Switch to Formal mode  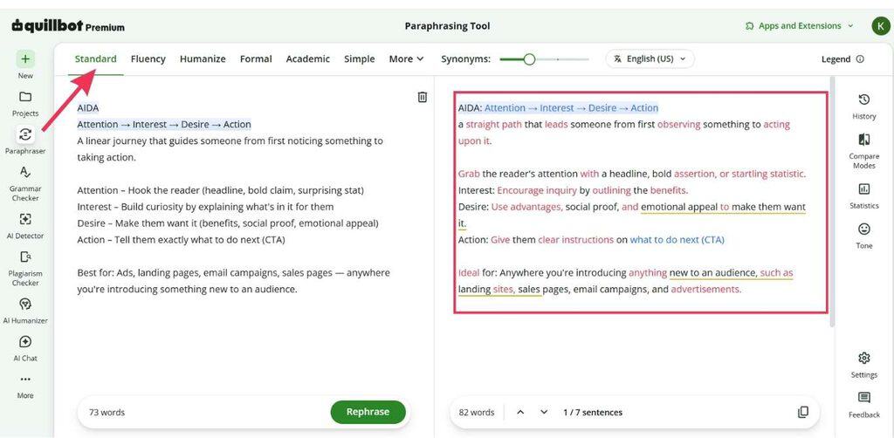point(256,58)
